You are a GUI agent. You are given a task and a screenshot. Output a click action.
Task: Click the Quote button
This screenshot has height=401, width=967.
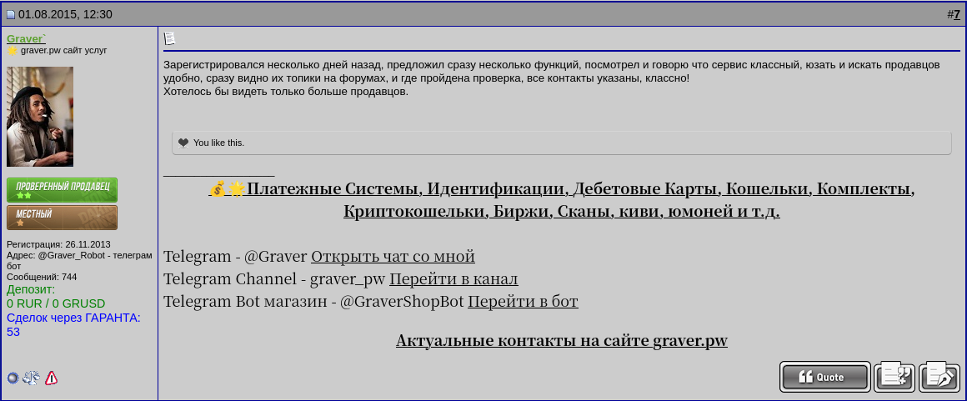[825, 376]
